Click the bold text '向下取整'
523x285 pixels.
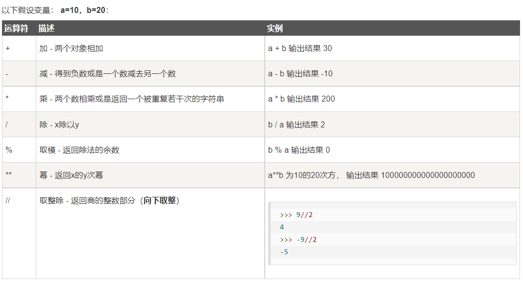(159, 200)
